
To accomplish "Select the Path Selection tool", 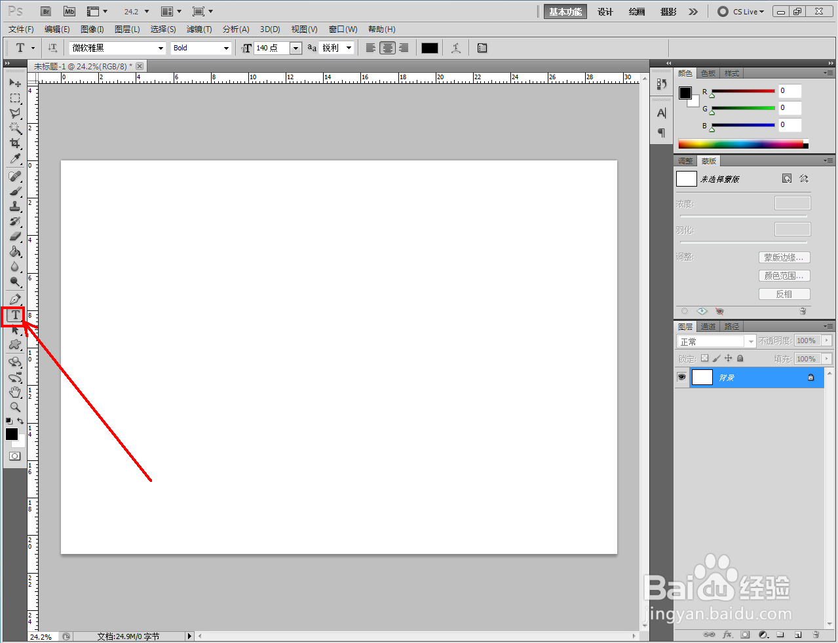I will click(15, 330).
